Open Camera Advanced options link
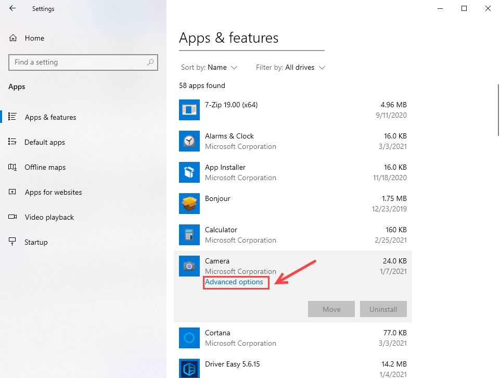Screen dimensions: 500x378 coord(234,282)
